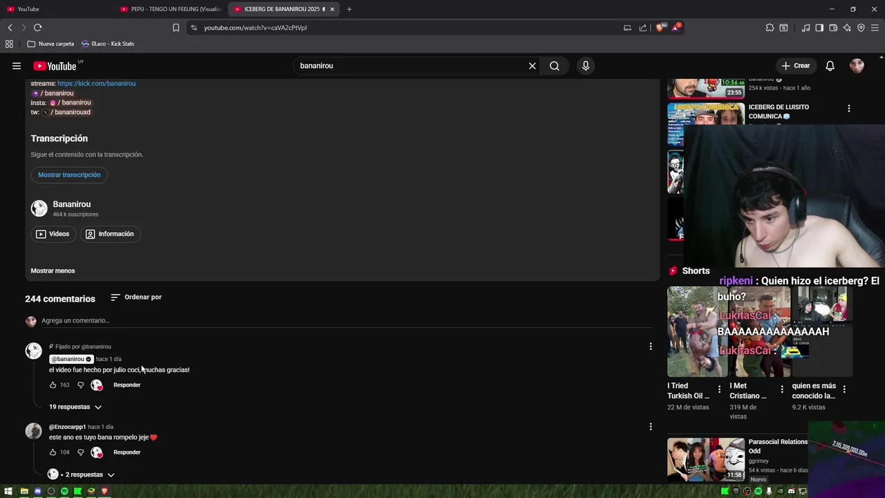Viewport: 885px width, 498px height.
Task: Open the Parasocial Relations video thumbnail
Action: click(706, 459)
